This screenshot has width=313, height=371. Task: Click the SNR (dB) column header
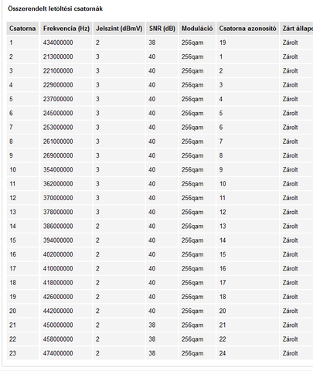click(x=162, y=29)
